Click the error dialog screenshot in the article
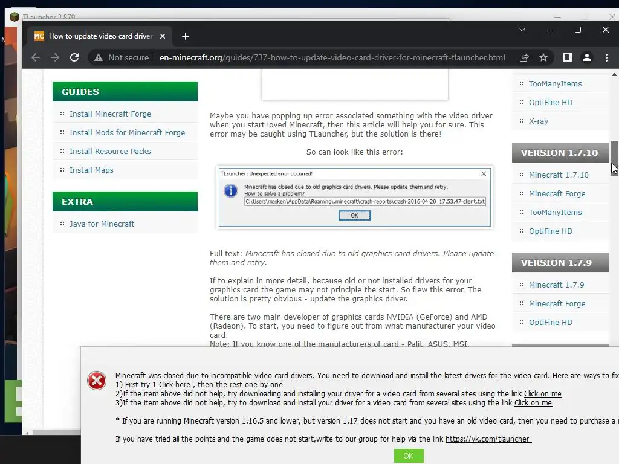The image size is (619, 464). coord(354,198)
